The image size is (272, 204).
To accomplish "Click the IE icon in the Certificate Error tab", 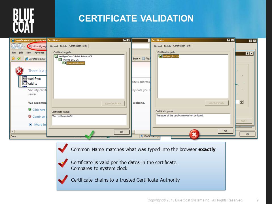I will point(27,59).
